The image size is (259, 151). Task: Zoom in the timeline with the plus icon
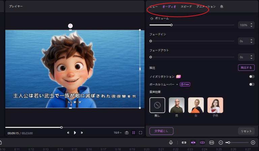(x=253, y=143)
